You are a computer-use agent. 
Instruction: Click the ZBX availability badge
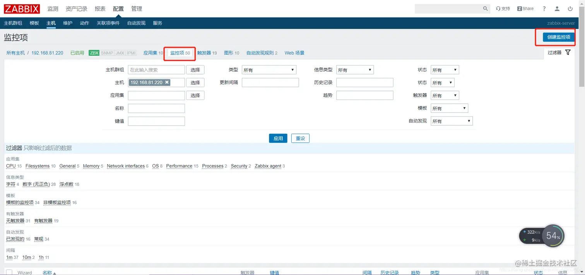[94, 53]
